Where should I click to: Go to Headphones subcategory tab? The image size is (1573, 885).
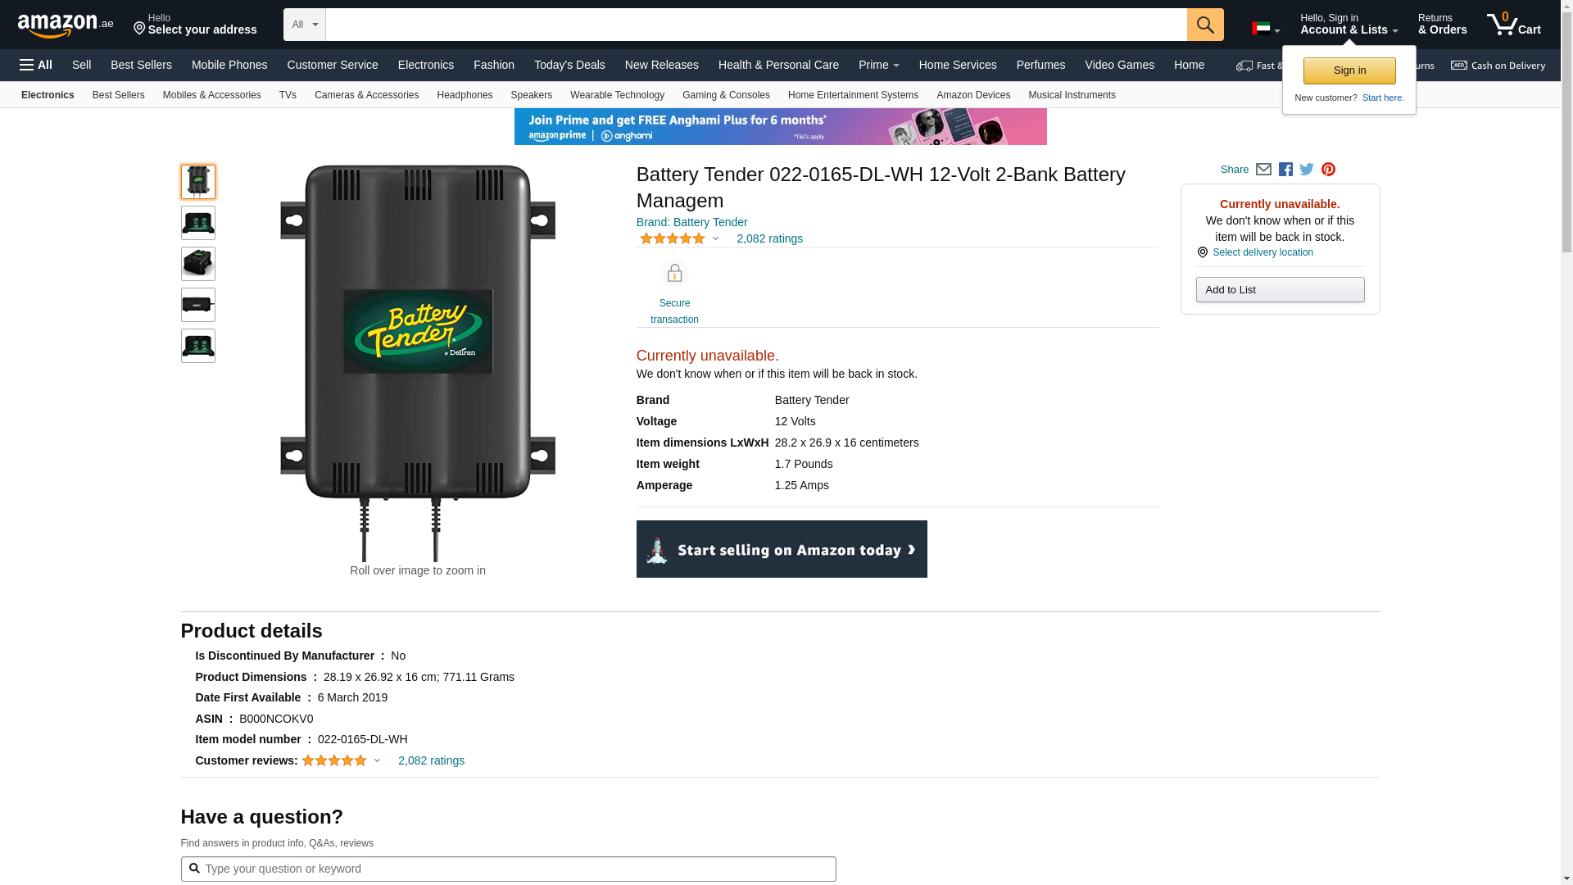coord(465,95)
